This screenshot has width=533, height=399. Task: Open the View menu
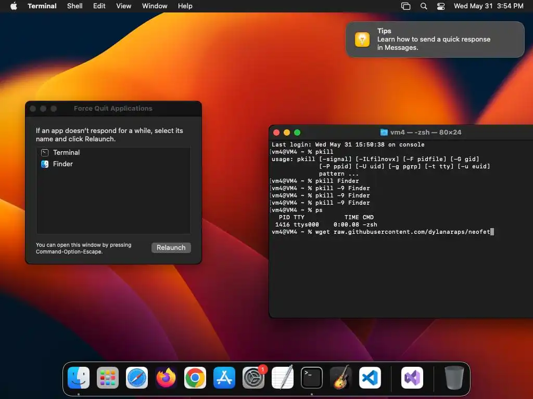(x=124, y=6)
